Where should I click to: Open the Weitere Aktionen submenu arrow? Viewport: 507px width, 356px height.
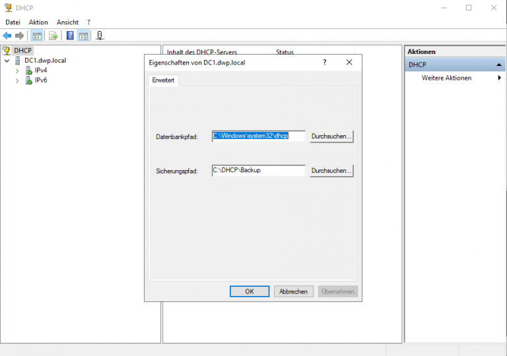pos(500,78)
